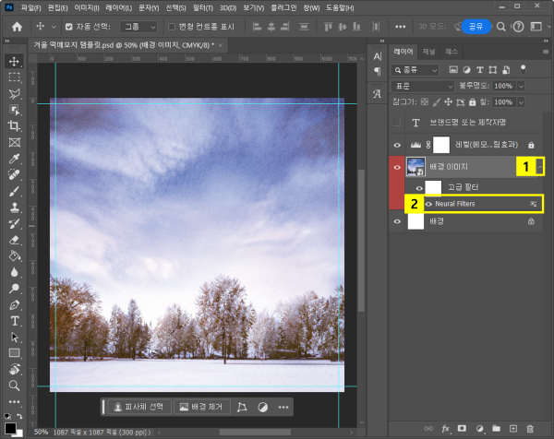This screenshot has width=554, height=439.
Task: Select the Crop tool
Action: click(14, 126)
